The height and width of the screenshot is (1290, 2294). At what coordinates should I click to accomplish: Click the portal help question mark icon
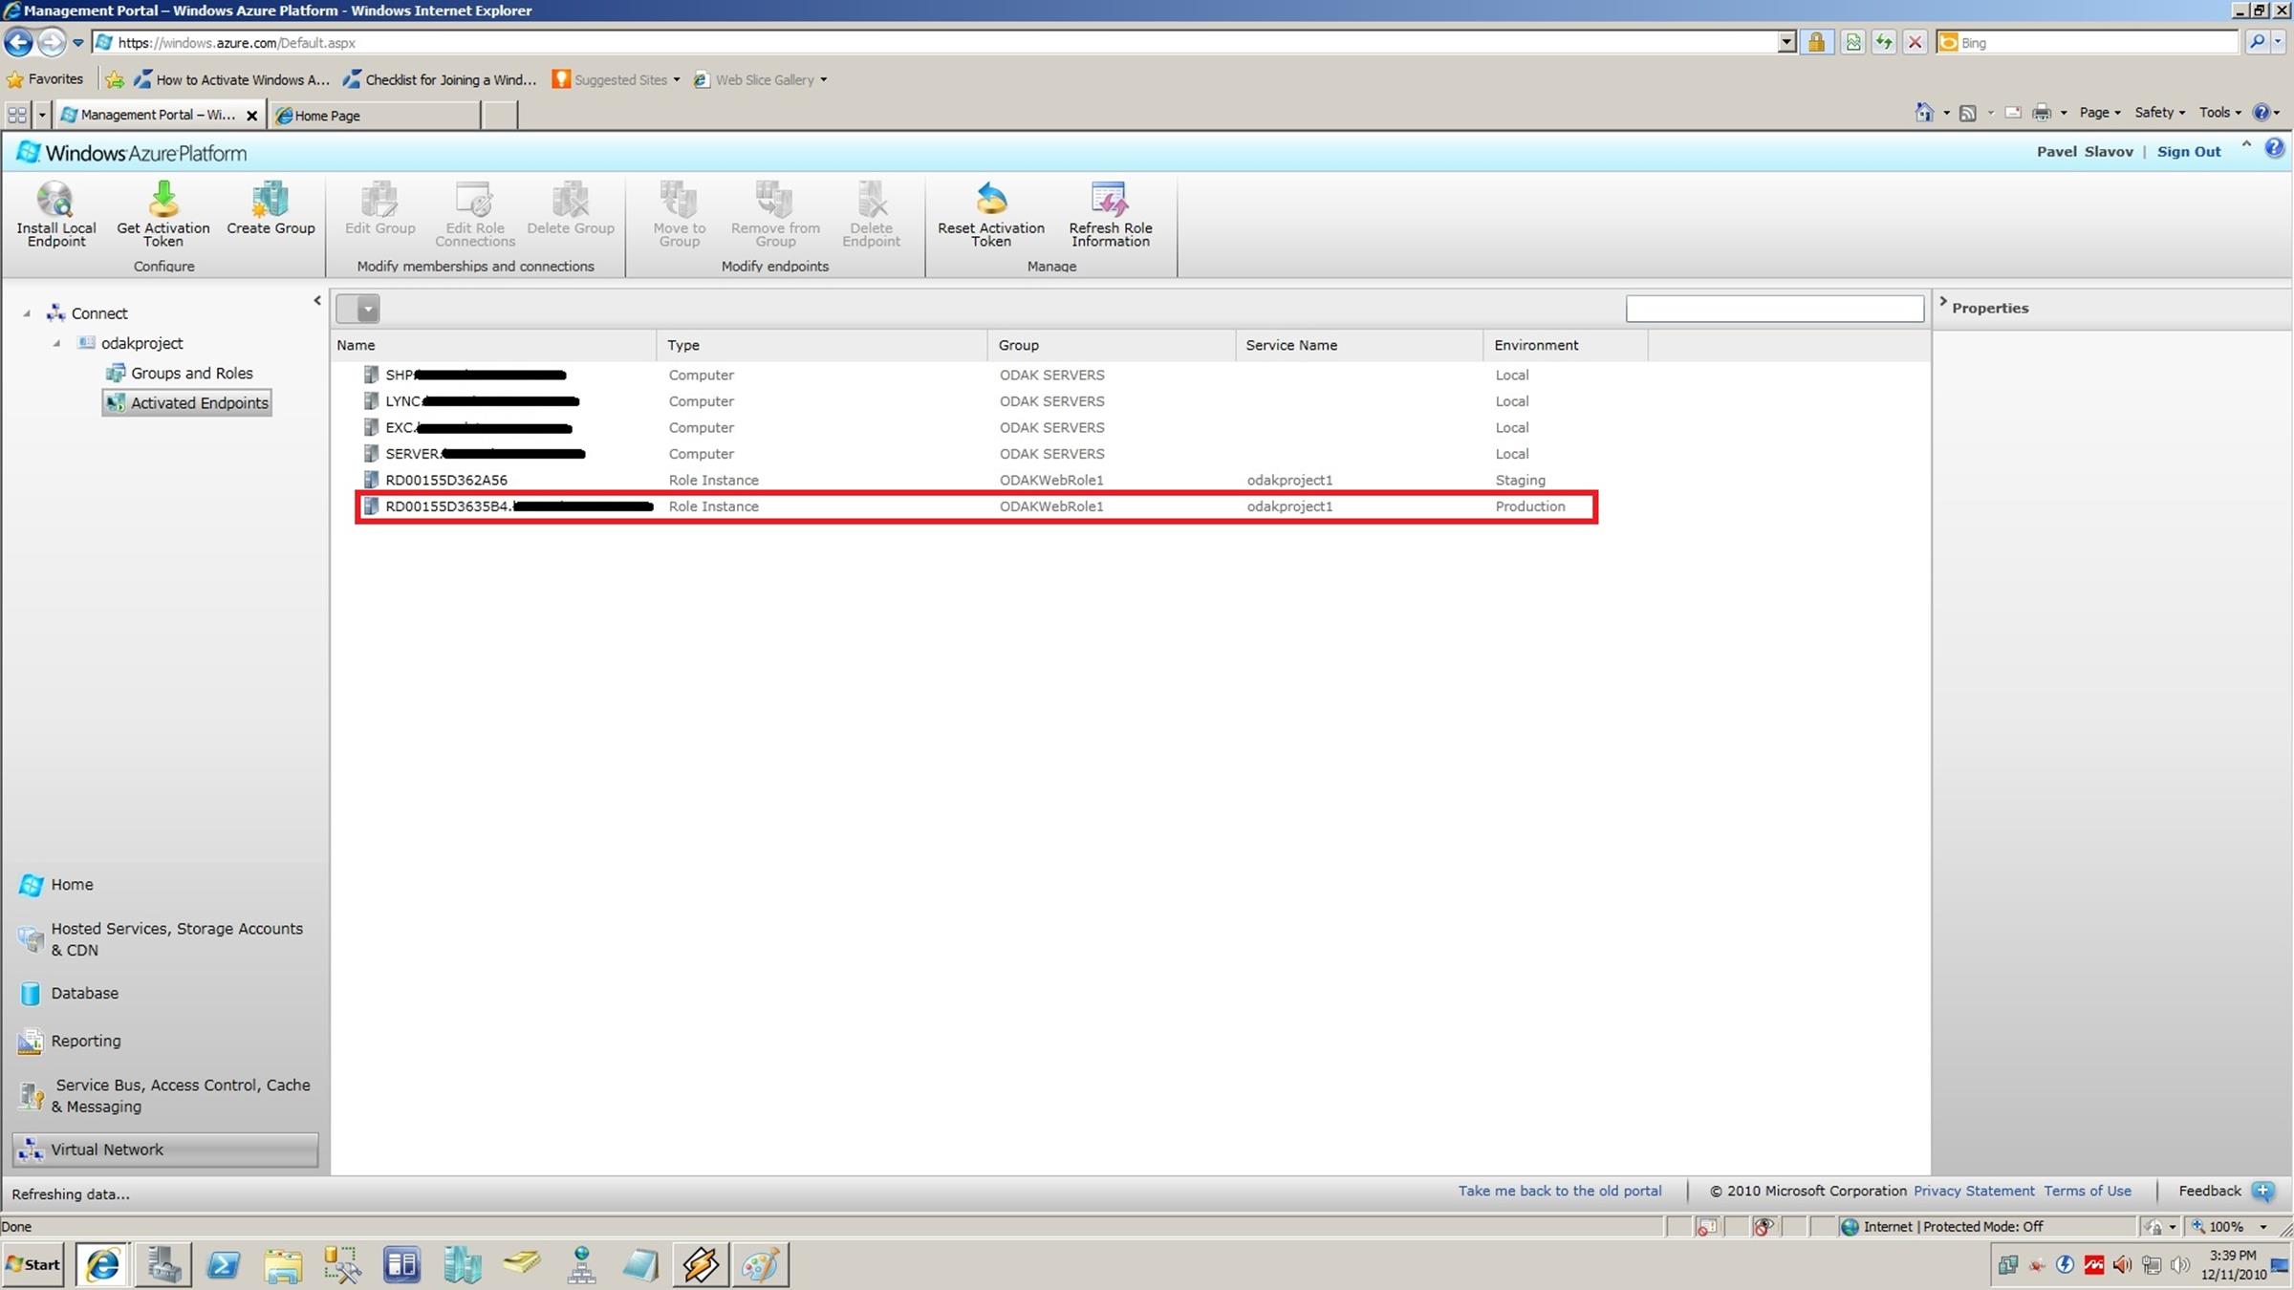[x=2274, y=148]
